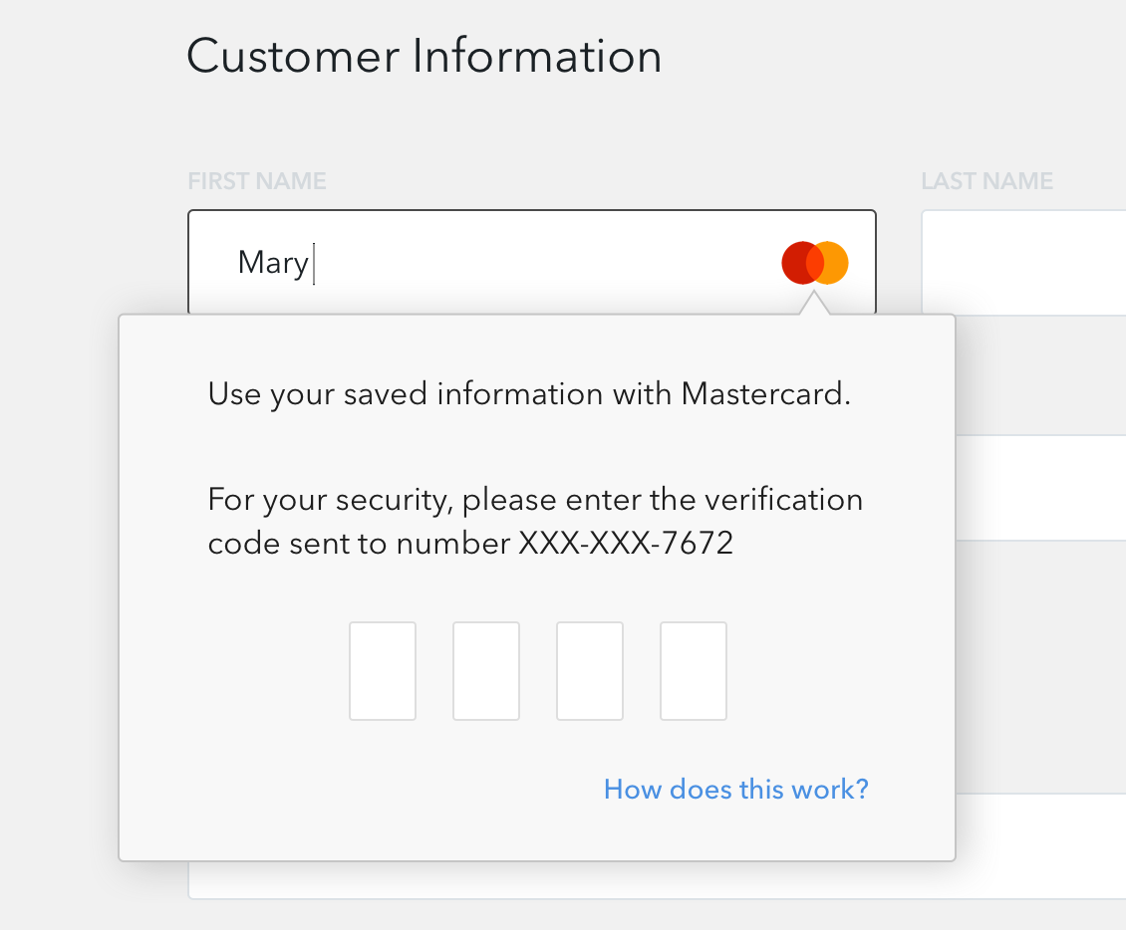Select the third verification code box
The image size is (1126, 930).
click(590, 671)
